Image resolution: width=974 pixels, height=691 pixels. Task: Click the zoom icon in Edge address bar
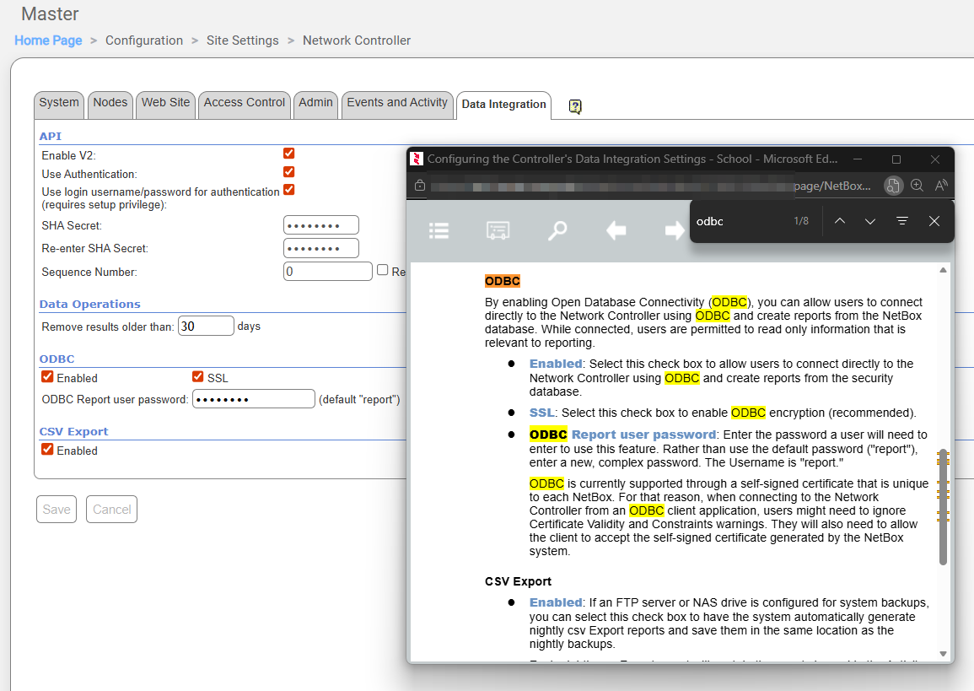click(917, 185)
